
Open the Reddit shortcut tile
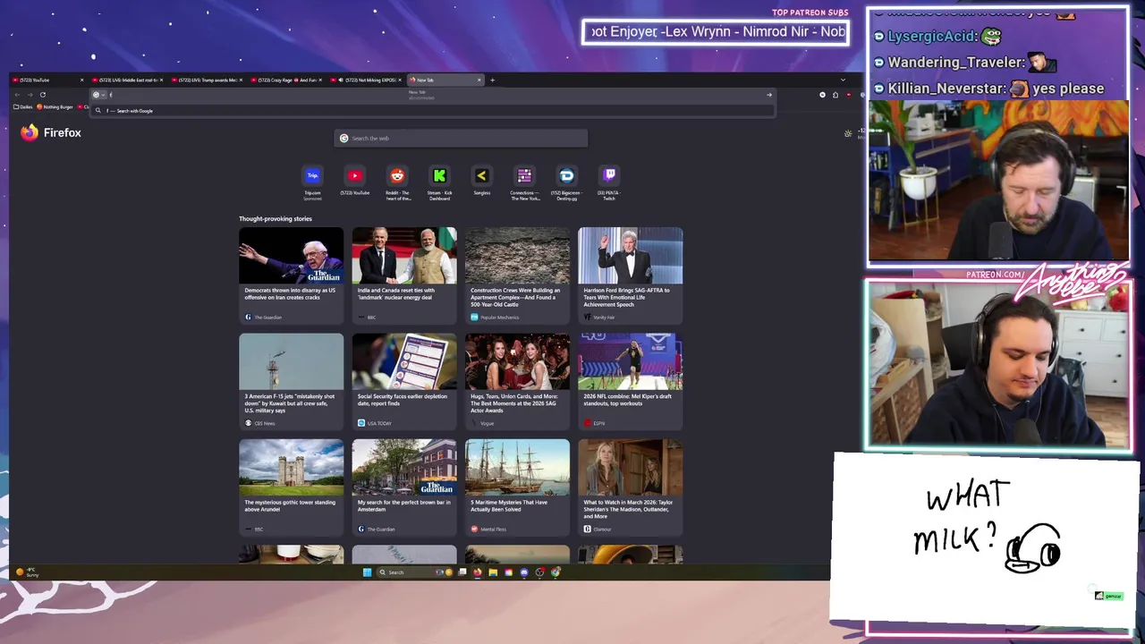(397, 182)
